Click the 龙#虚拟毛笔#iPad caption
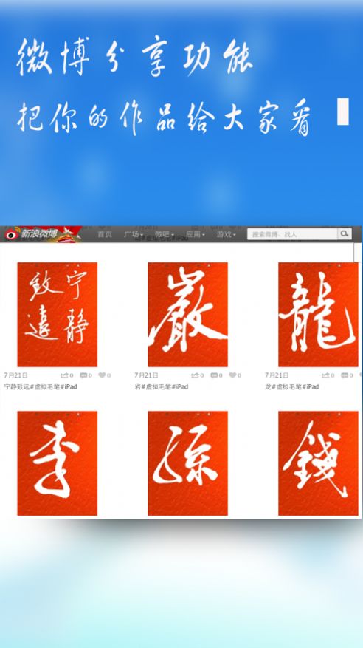Image resolution: width=363 pixels, height=648 pixels. tap(291, 387)
